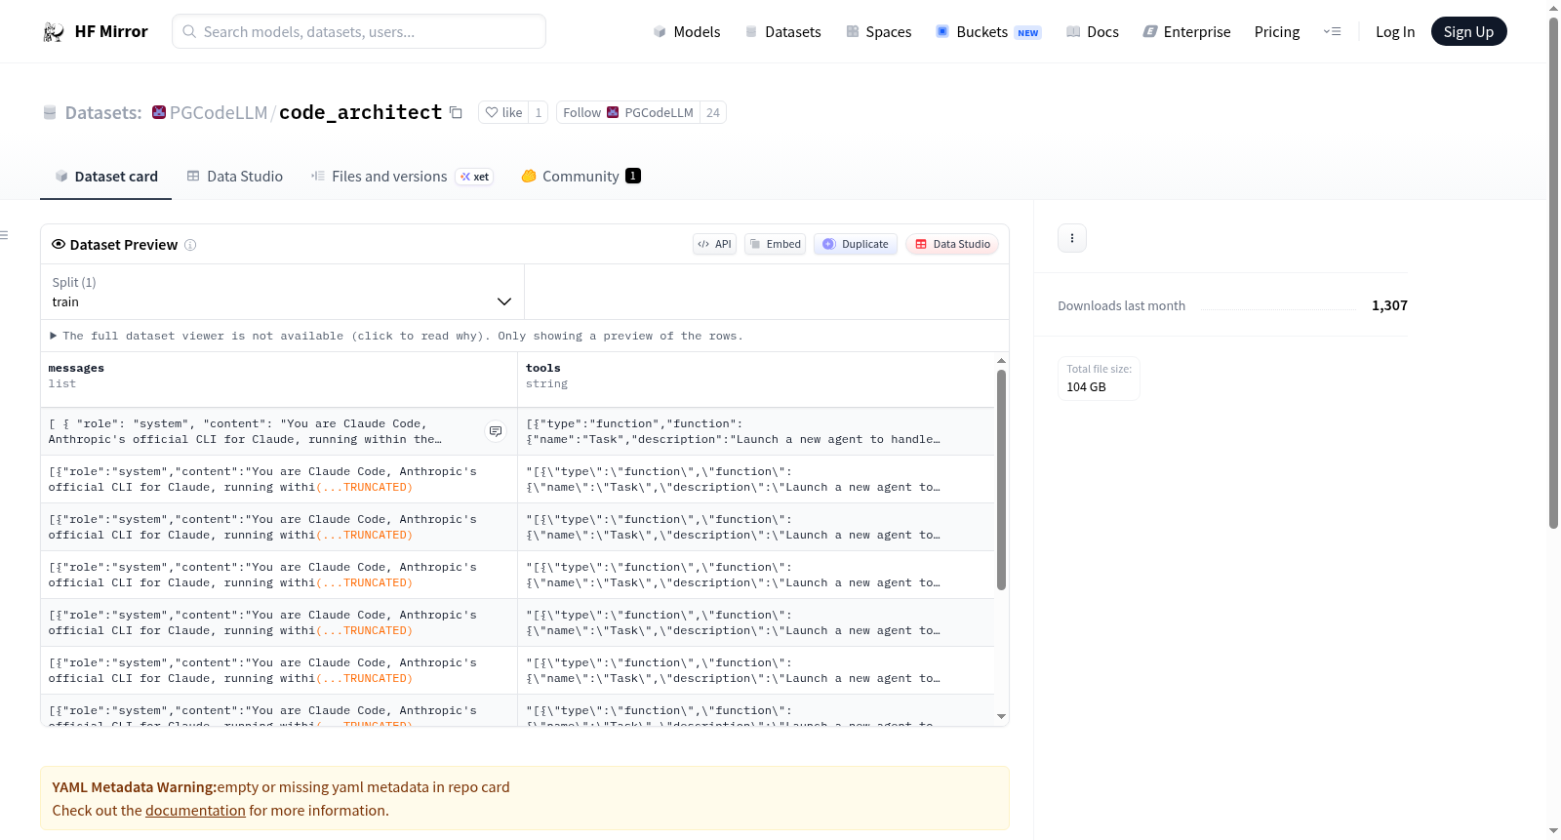Click the like count 1
The height and width of the screenshot is (840, 1561).
click(538, 112)
